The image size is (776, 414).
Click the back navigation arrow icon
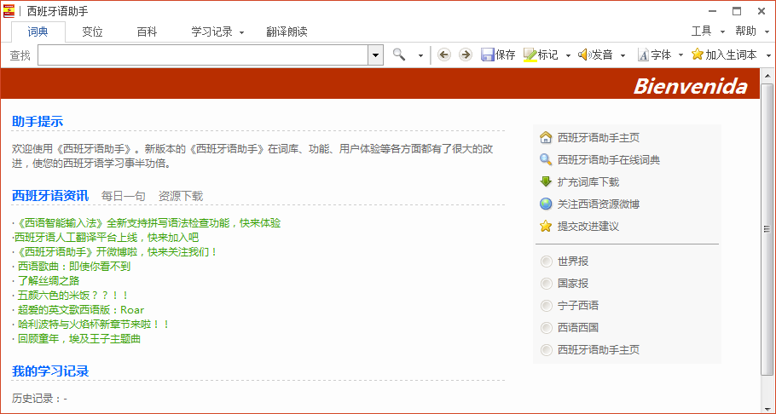coord(443,55)
